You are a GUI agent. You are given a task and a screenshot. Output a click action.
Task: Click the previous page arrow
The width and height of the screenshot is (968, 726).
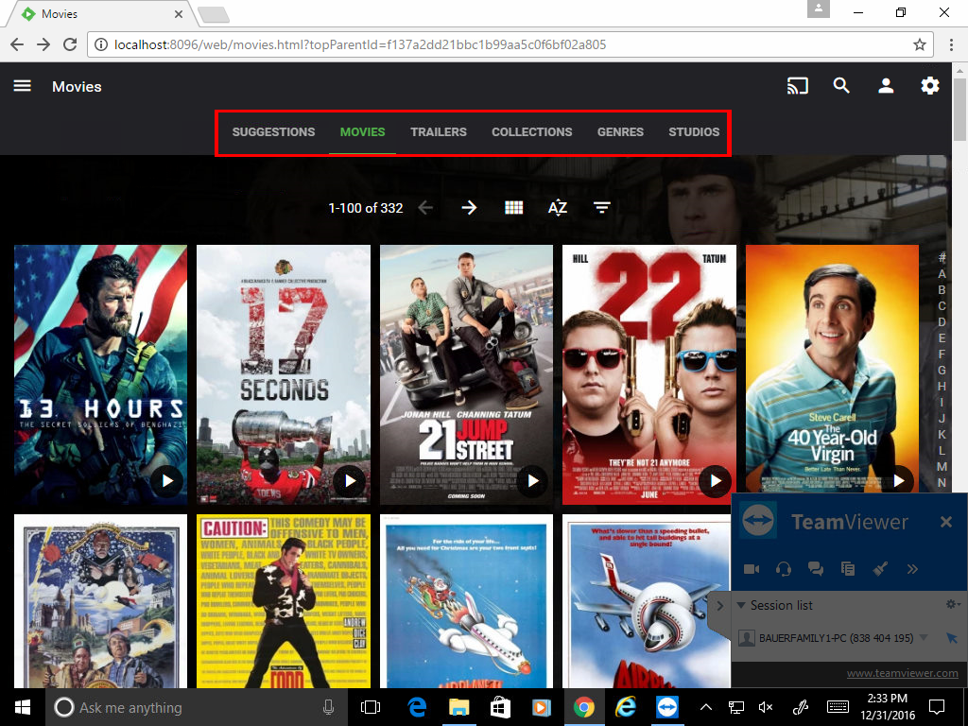425,208
